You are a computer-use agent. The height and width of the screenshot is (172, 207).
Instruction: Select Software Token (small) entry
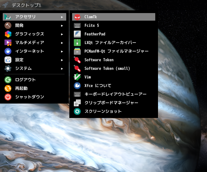114,68
